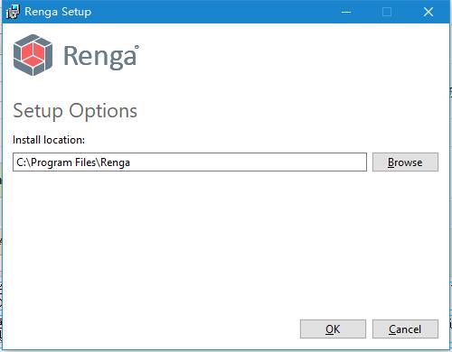Screen dimensions: 452x352
Task: Click the Renga cube logo
Action: (x=33, y=55)
